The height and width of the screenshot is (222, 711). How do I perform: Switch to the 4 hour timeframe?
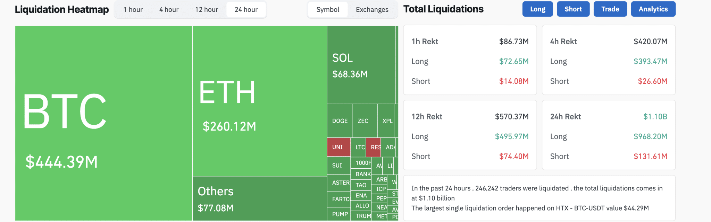pyautogui.click(x=169, y=10)
